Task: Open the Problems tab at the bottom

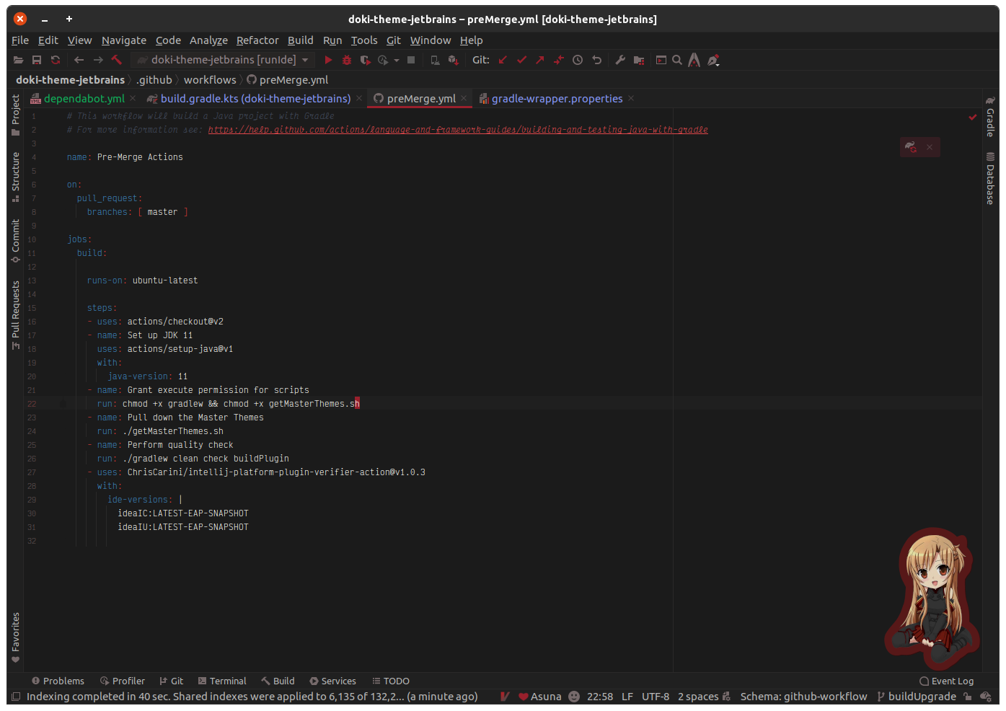Action: tap(58, 680)
